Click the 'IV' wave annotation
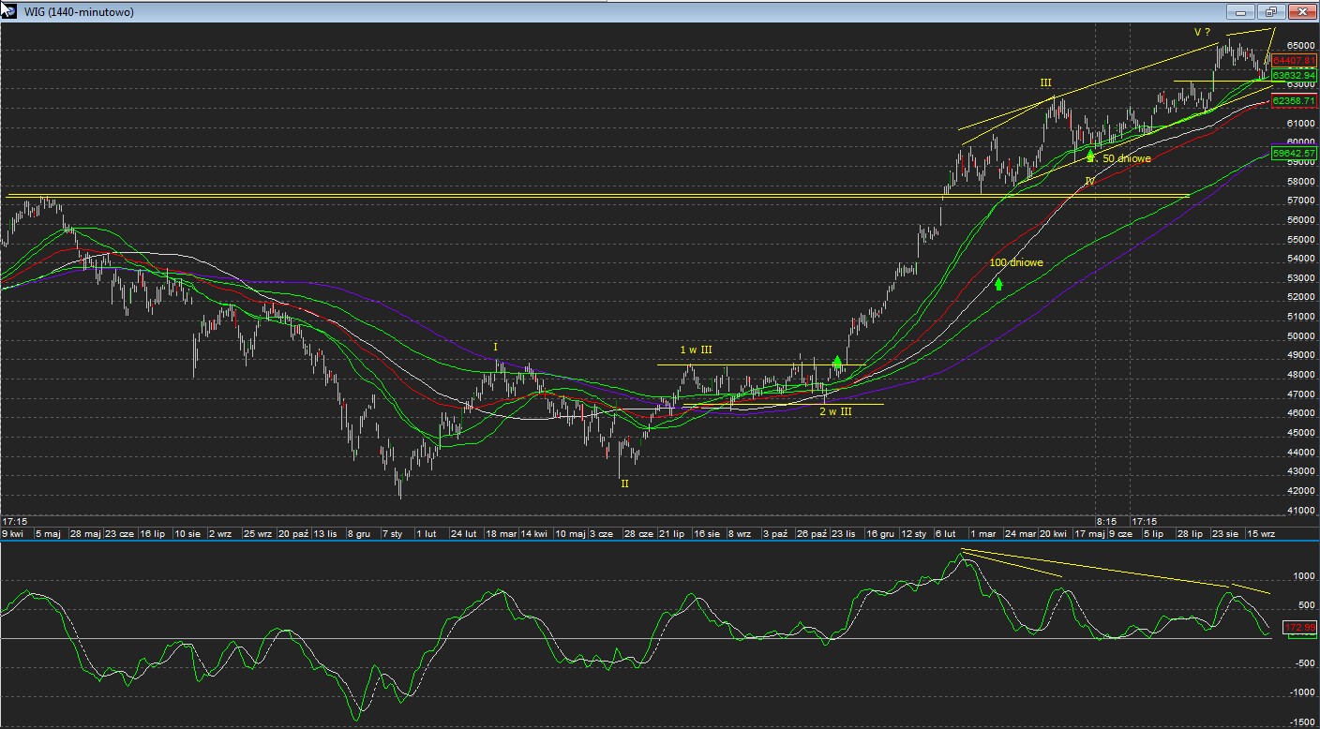Screen dimensions: 1320x729 1090,179
